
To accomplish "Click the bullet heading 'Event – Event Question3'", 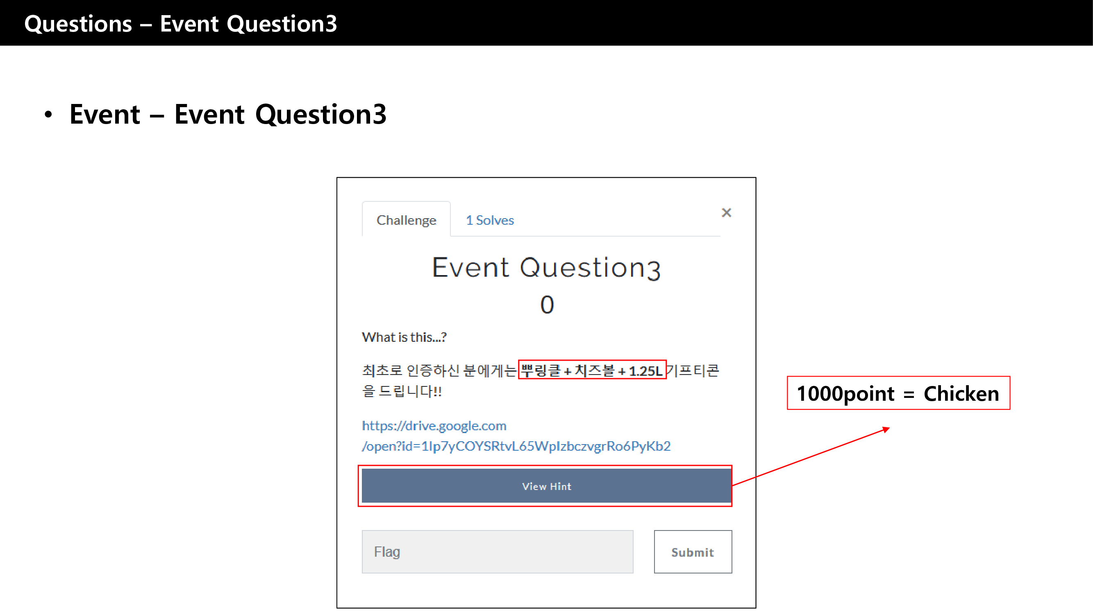I will coord(228,114).
